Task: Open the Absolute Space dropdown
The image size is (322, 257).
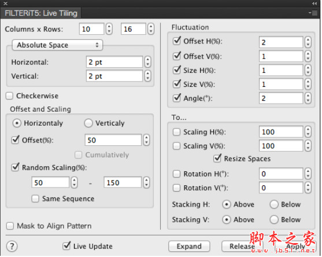Action: [57, 45]
